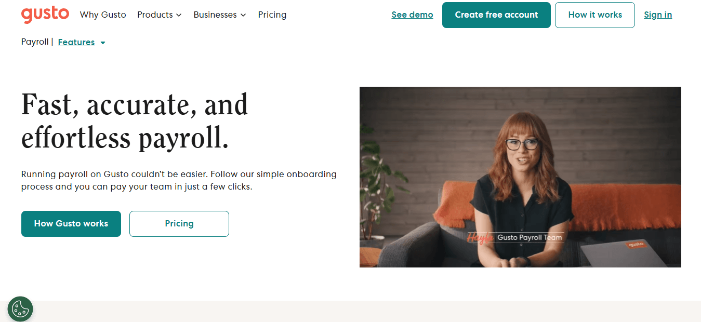Screen dimensions: 701x322
Task: Click the hero heading about effortless payroll
Action: (x=135, y=120)
